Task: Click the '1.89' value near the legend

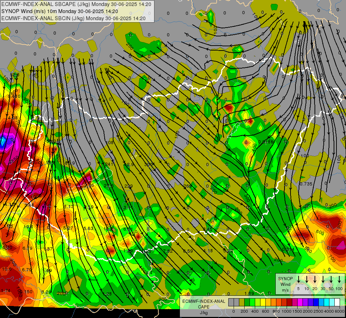Action: (249, 294)
